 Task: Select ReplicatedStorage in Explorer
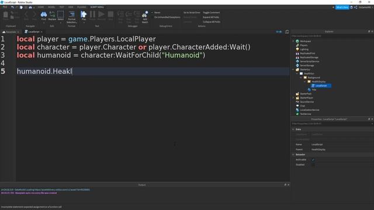click(309, 57)
